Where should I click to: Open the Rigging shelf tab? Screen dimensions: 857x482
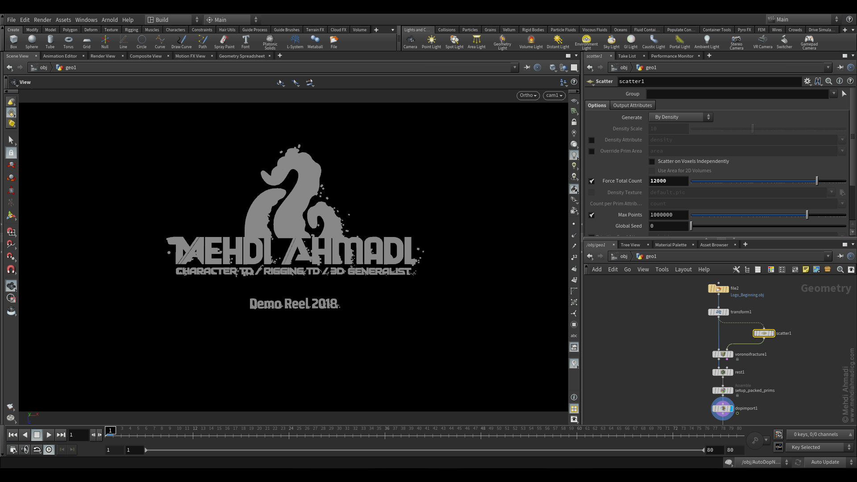tap(131, 30)
